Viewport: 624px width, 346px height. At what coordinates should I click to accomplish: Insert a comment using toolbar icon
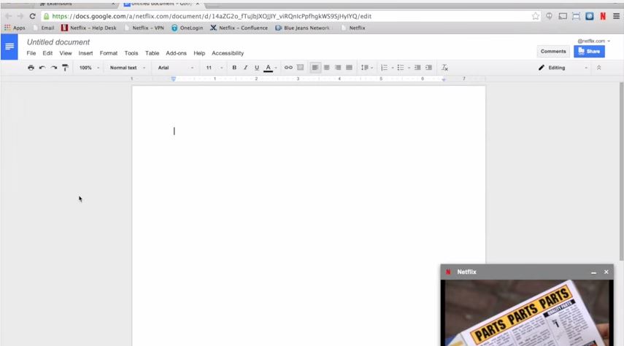point(300,68)
